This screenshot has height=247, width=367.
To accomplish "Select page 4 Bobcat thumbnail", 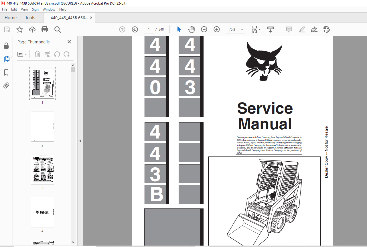I will 42,212.
